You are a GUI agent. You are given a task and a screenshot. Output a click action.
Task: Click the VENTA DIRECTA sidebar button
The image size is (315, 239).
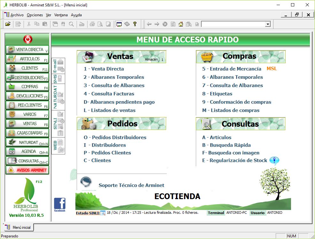pyautogui.click(x=27, y=49)
